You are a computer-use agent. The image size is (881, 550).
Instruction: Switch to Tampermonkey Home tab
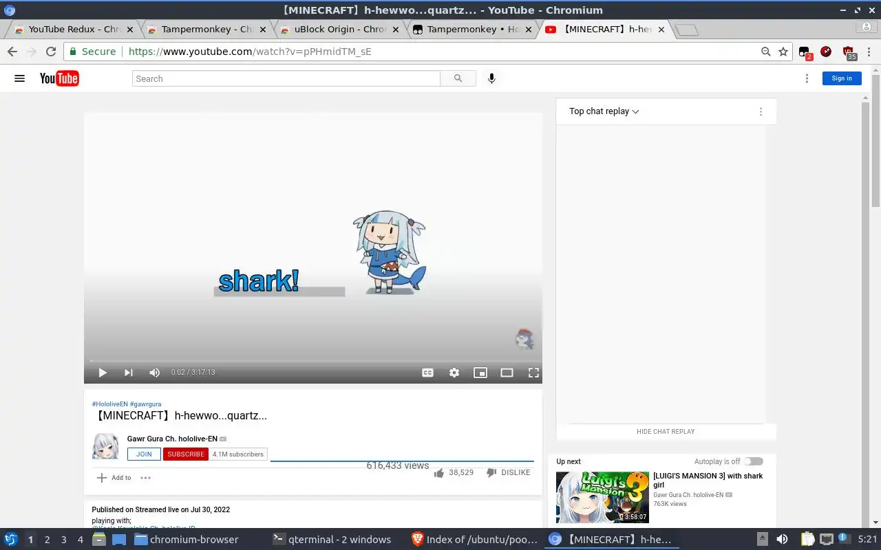(471, 30)
